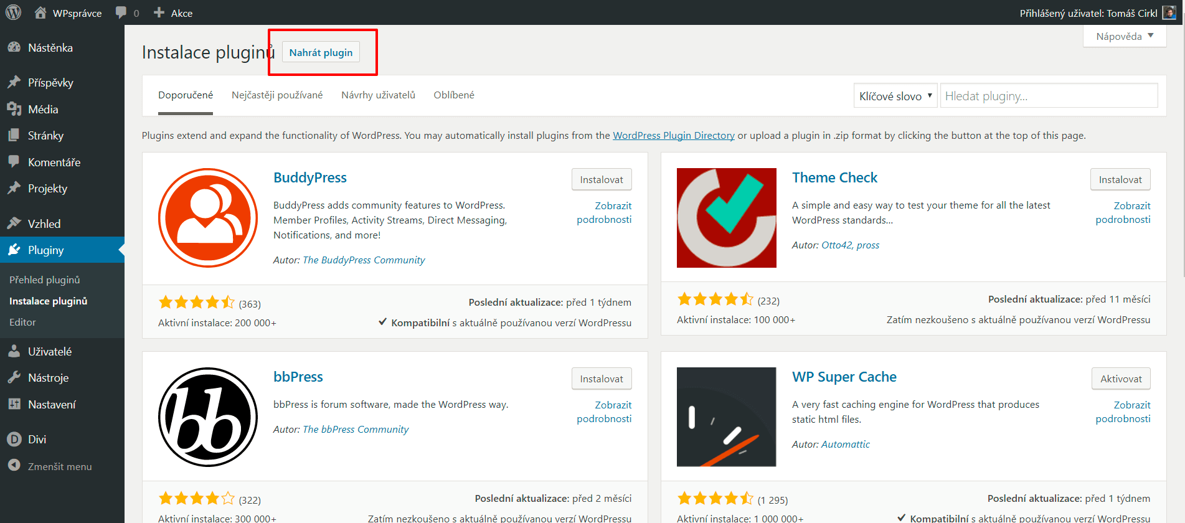Open the Automattic author link
Screen dimensions: 1185x523
(846, 445)
